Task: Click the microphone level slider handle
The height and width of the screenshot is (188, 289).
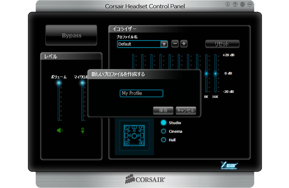Action: pos(82,83)
